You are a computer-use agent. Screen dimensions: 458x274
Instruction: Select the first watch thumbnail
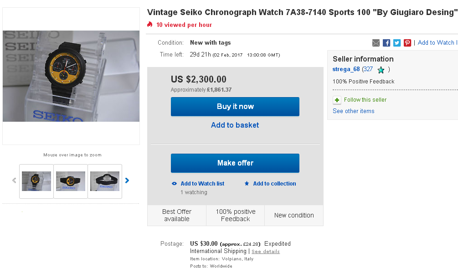click(x=36, y=181)
